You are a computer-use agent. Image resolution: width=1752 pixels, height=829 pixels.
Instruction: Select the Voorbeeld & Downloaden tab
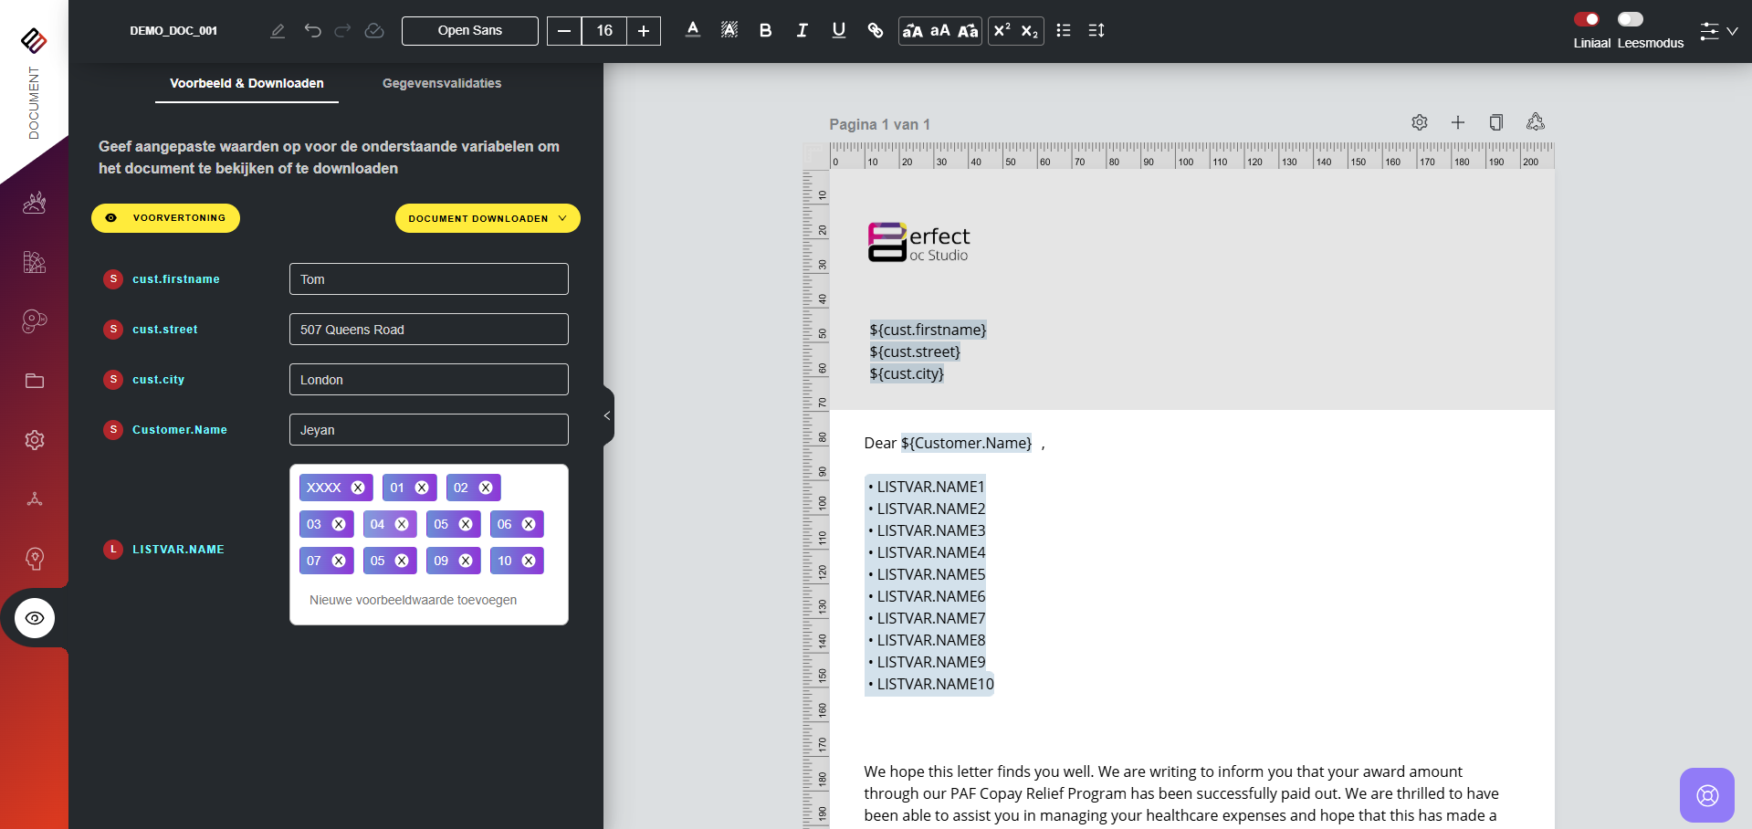247,83
